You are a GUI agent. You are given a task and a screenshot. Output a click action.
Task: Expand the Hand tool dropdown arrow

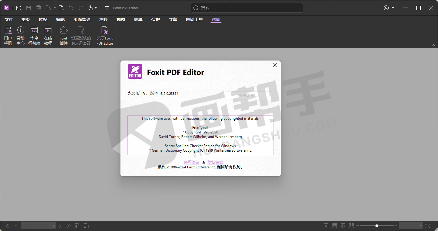coord(96,8)
